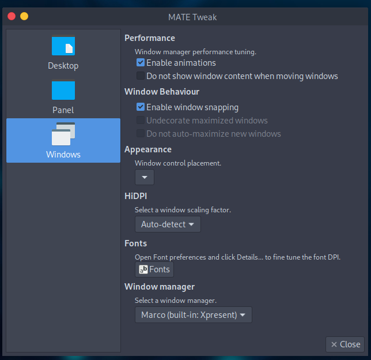
Task: Open the Window control placement dropdown
Action: pos(145,177)
